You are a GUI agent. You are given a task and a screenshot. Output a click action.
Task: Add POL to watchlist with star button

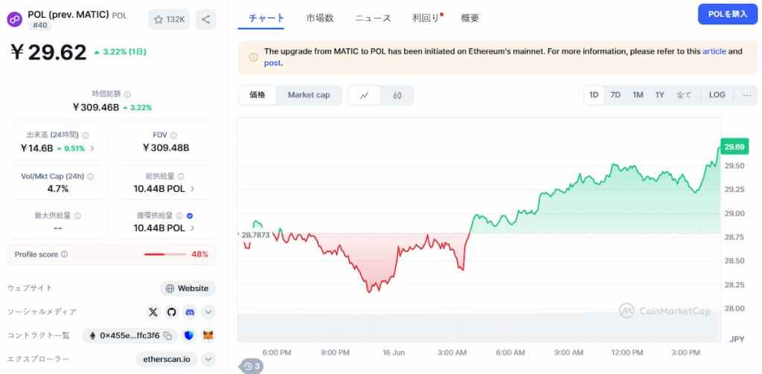[x=169, y=19]
